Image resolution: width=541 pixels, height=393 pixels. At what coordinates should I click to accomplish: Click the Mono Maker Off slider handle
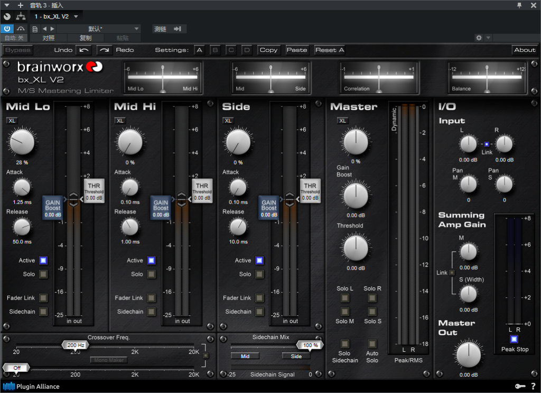[16, 368]
